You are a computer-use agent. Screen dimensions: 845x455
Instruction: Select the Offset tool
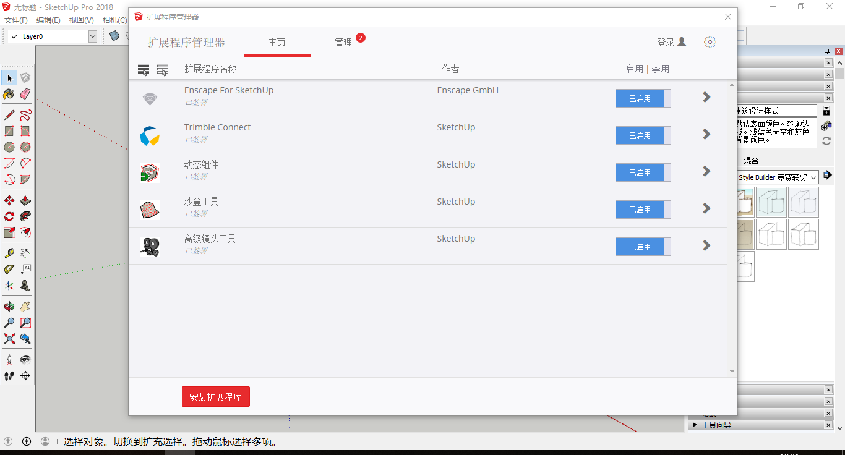click(x=25, y=232)
